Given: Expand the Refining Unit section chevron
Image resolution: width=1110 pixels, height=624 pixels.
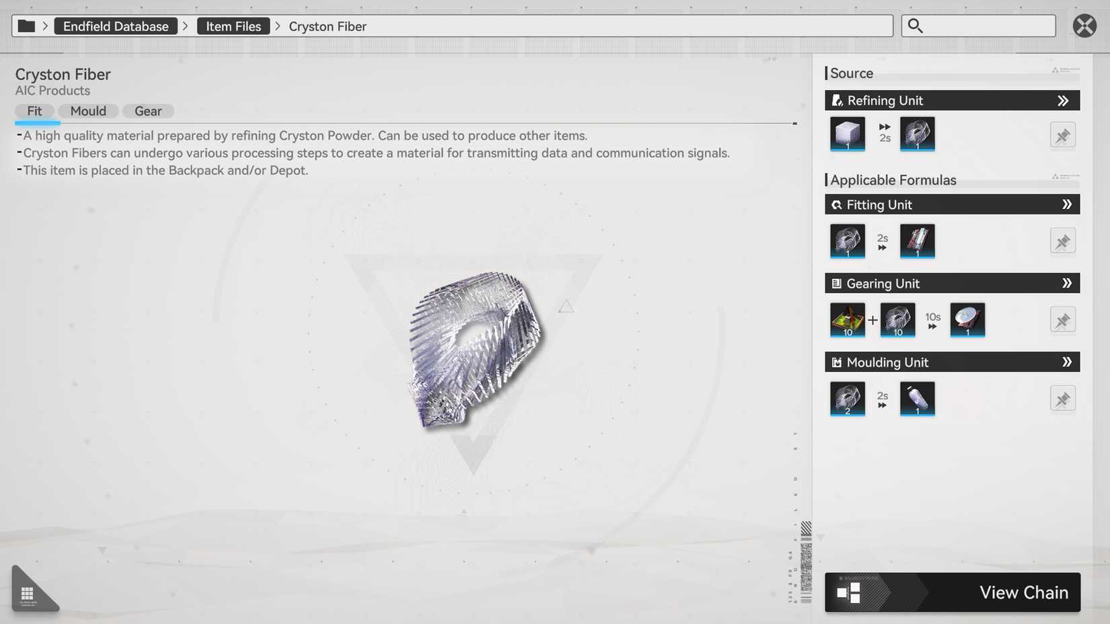Looking at the screenshot, I should [x=1064, y=100].
